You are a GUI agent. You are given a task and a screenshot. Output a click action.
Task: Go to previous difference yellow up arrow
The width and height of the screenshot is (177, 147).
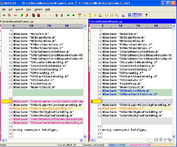click(85, 15)
